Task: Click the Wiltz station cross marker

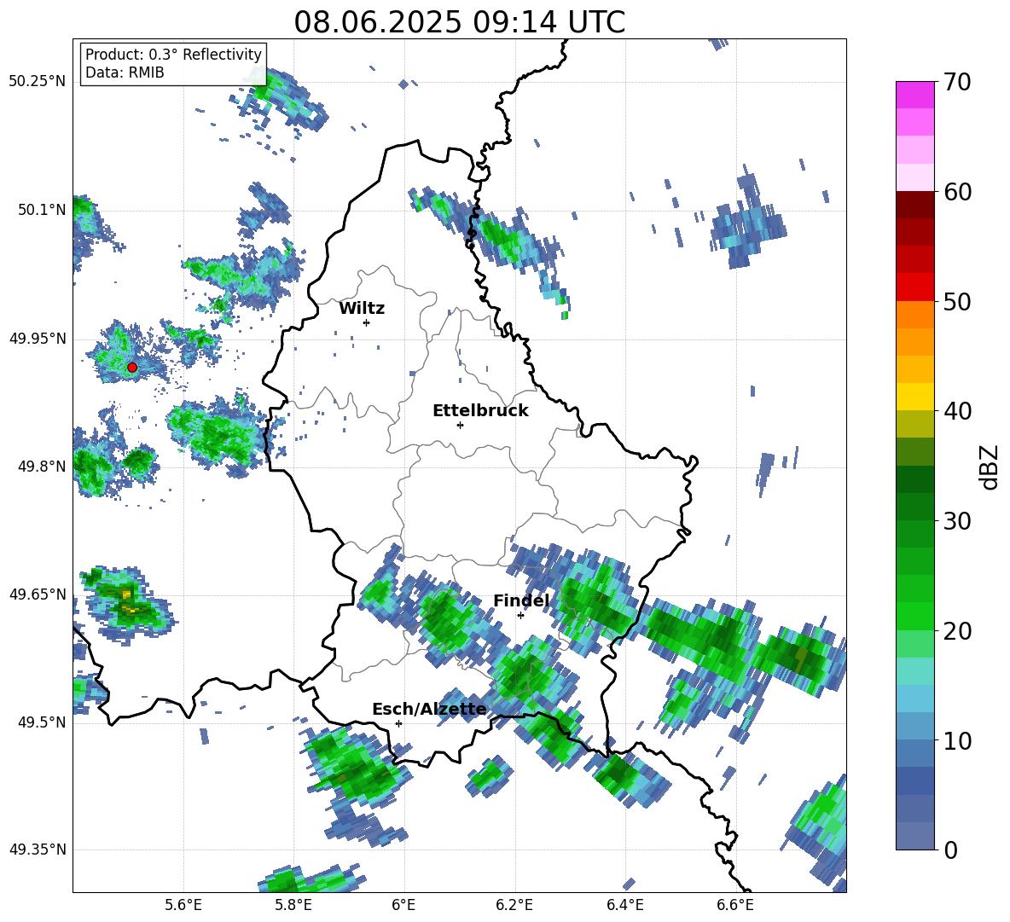Action: coord(366,322)
